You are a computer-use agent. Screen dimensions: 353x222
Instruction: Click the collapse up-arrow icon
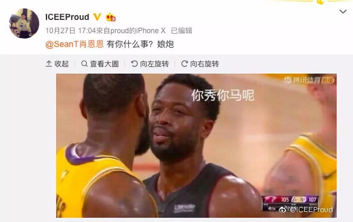[49, 64]
